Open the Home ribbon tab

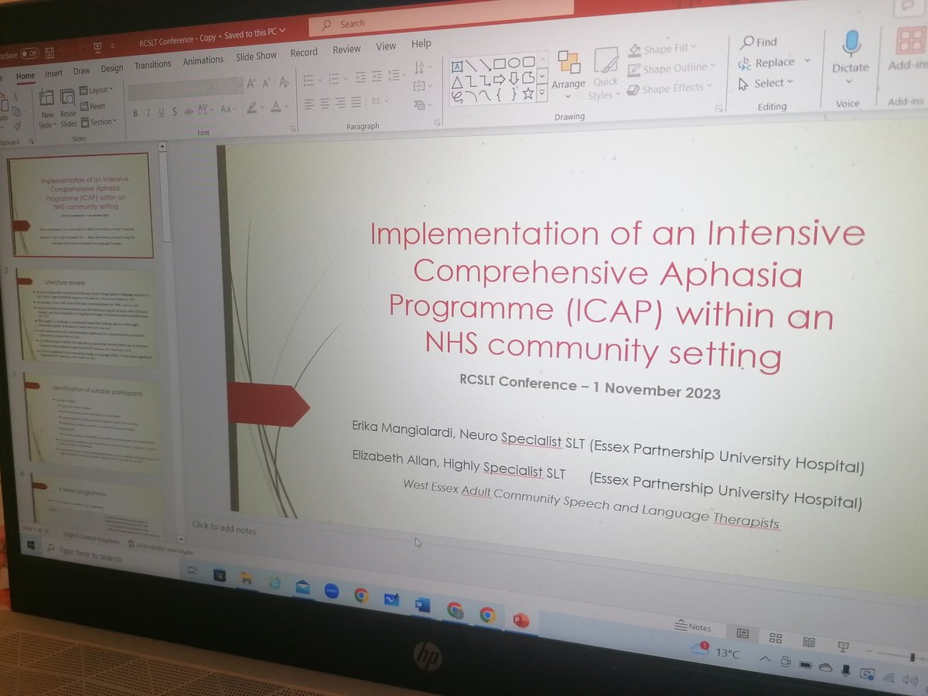pos(26,75)
